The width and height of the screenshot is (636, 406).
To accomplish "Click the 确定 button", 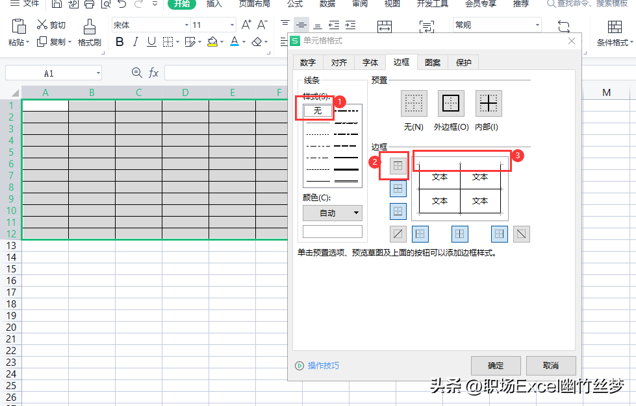I will 496,365.
